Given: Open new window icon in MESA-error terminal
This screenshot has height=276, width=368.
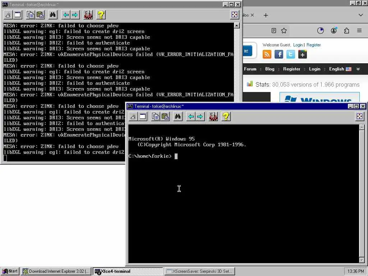Looking at the screenshot, I should tap(18, 15).
